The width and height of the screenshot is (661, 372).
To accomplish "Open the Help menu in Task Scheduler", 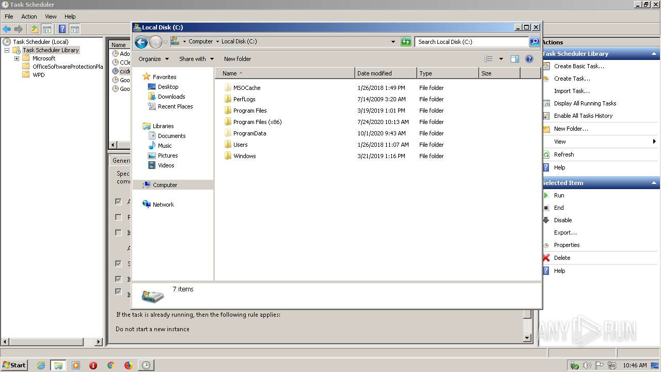I will point(70,17).
